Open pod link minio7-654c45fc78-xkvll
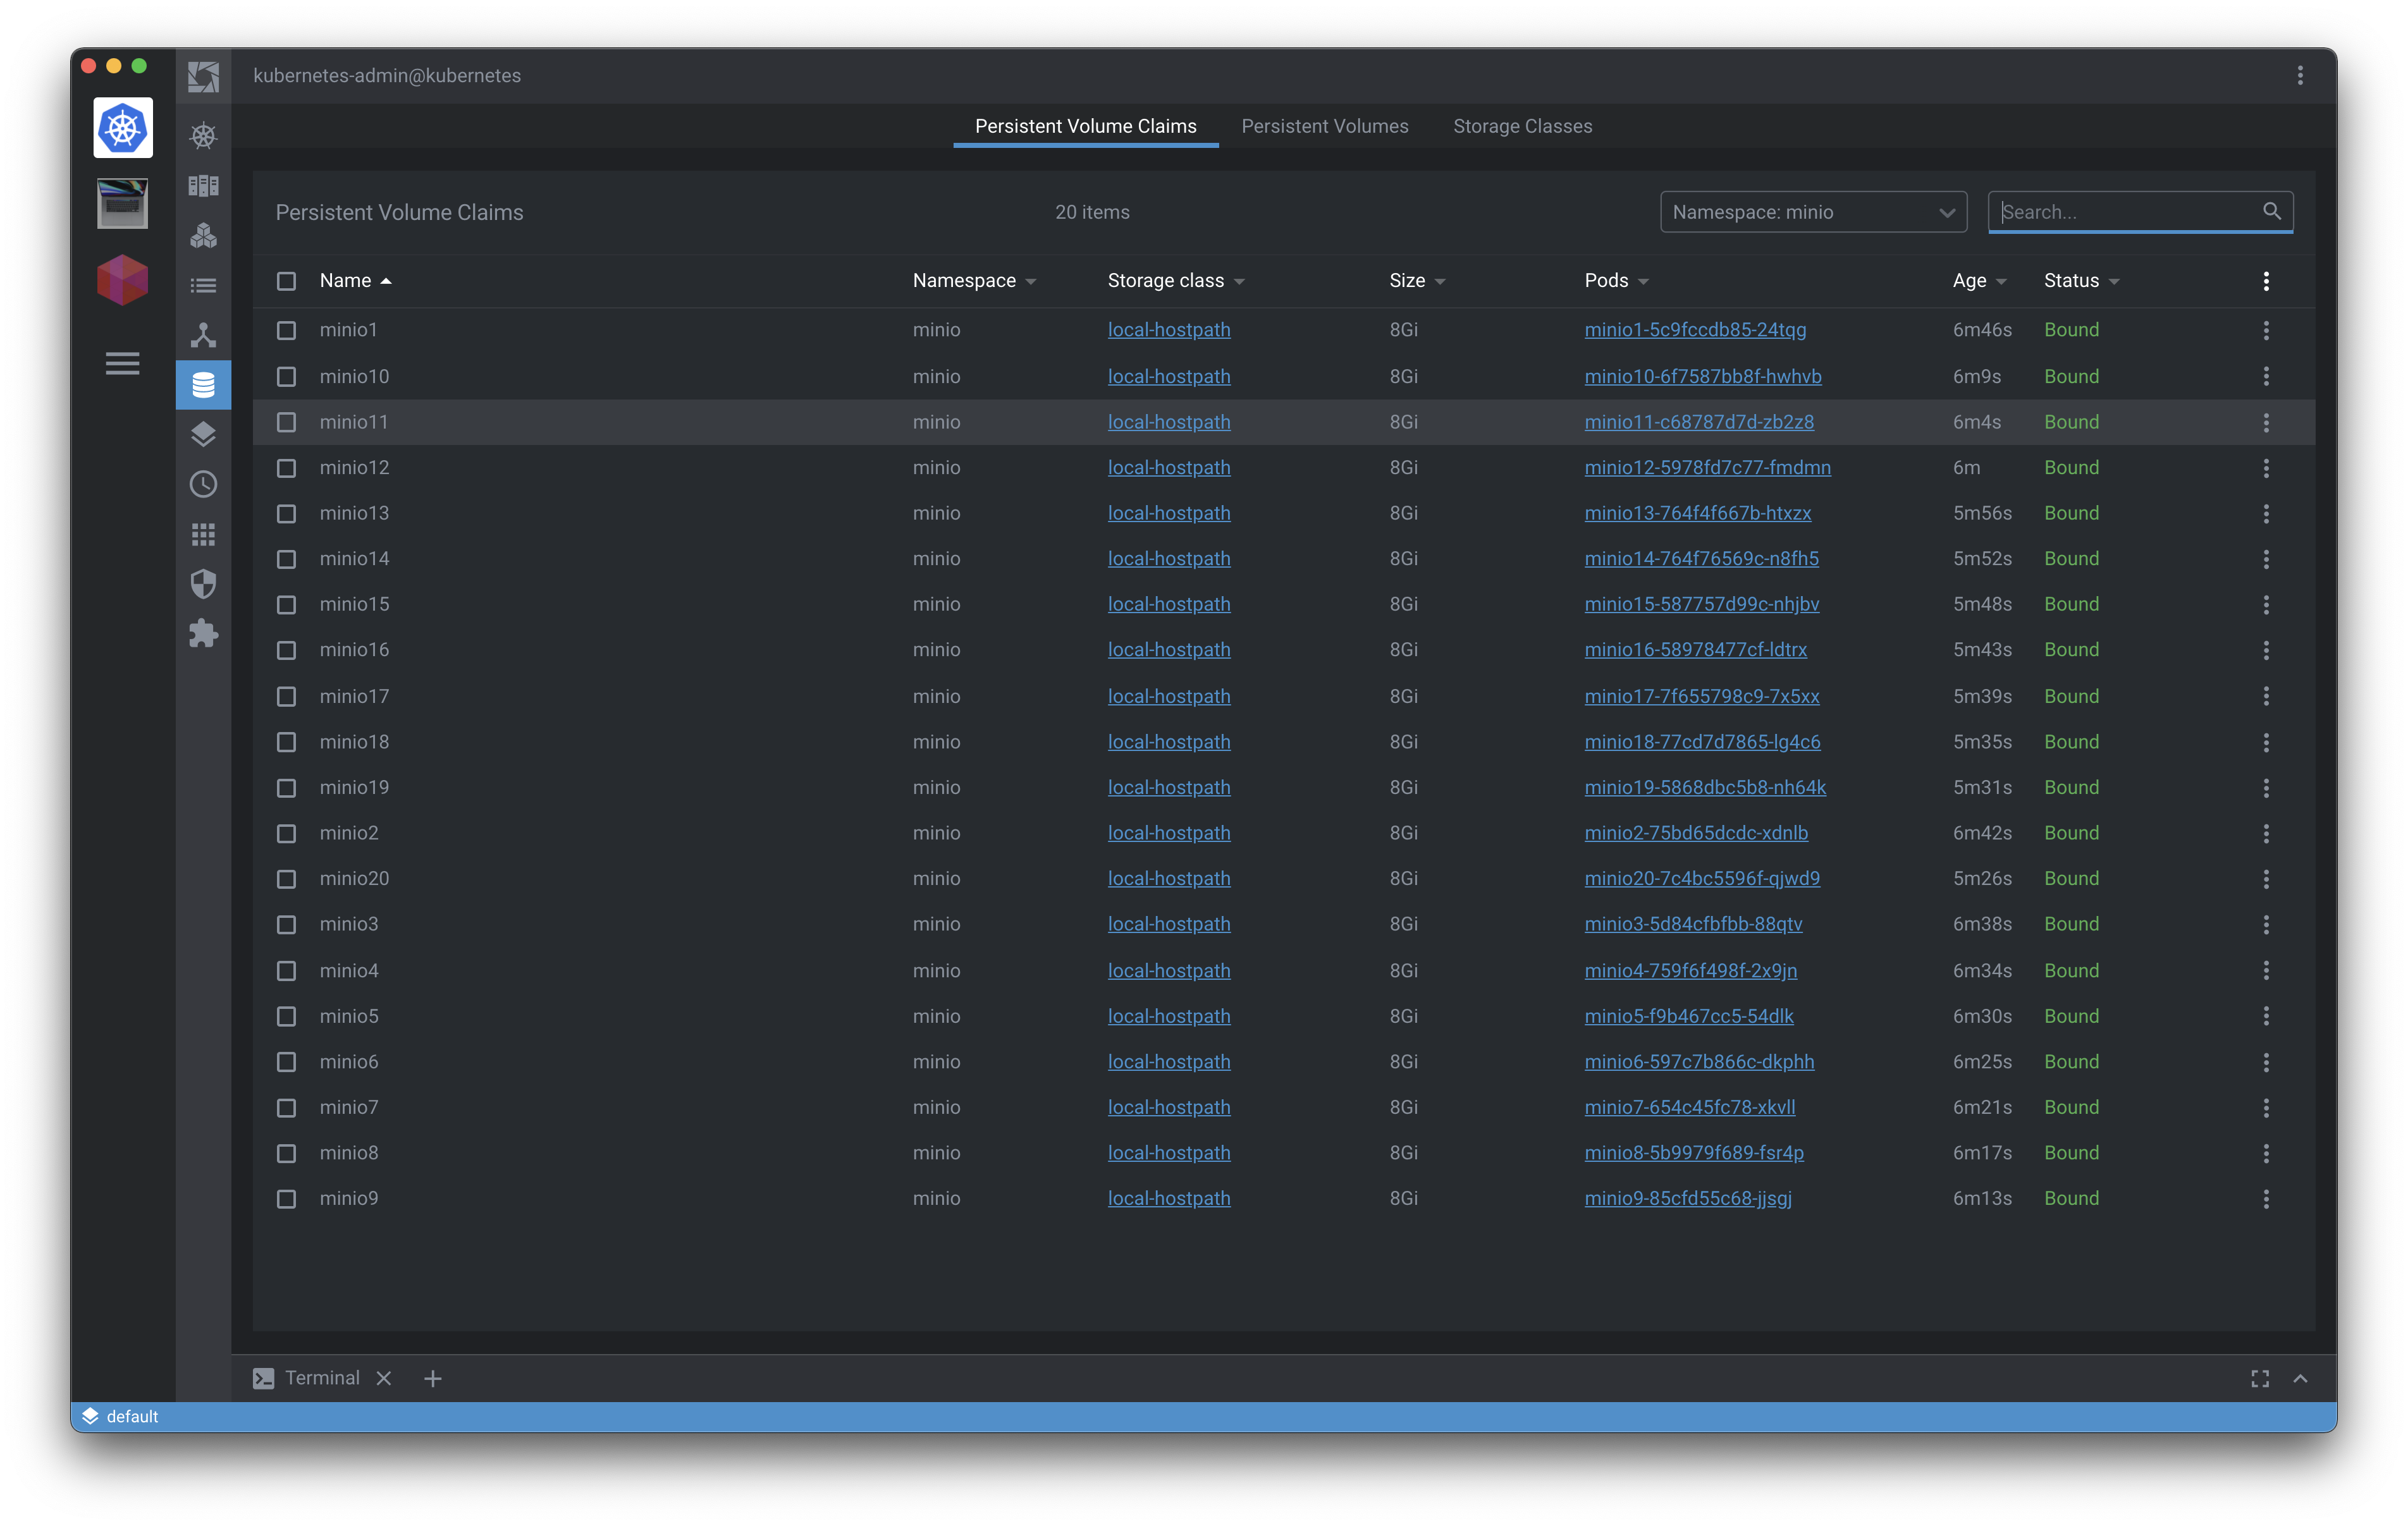The height and width of the screenshot is (1526, 2408). (x=1689, y=1108)
